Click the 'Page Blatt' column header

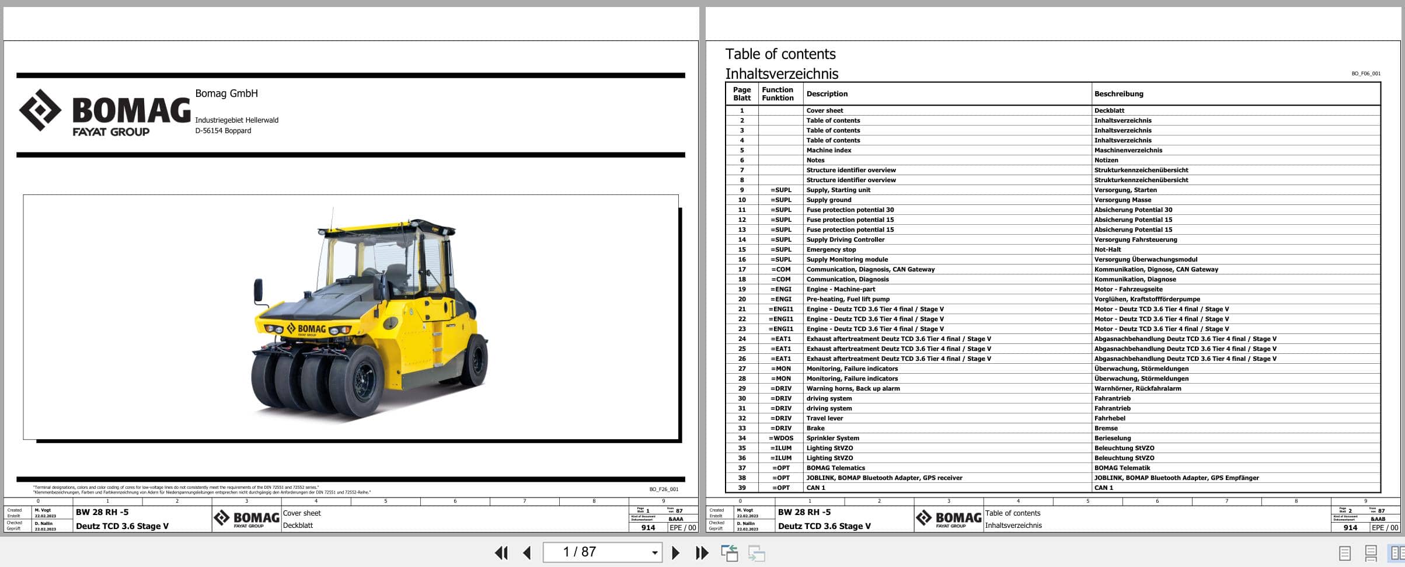pos(741,93)
